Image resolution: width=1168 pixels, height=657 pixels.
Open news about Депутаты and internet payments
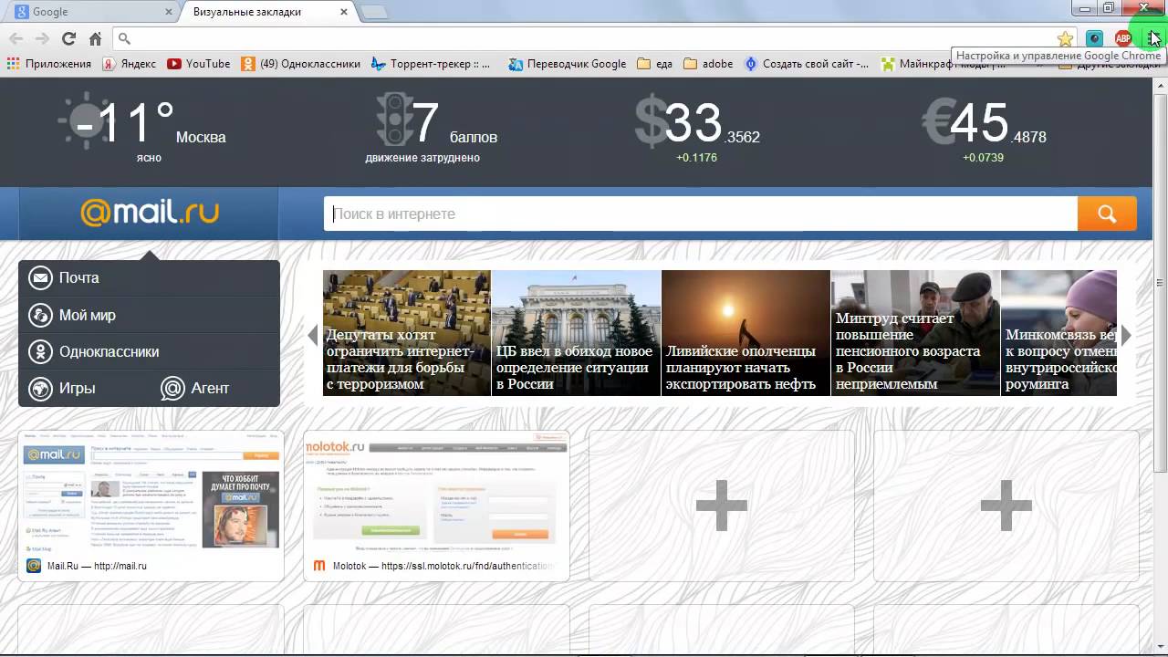click(406, 332)
